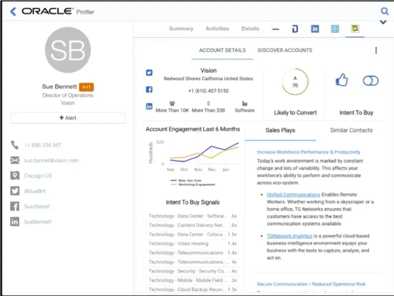Expand the chevron below the search icon
The image size is (394, 296).
[384, 22]
